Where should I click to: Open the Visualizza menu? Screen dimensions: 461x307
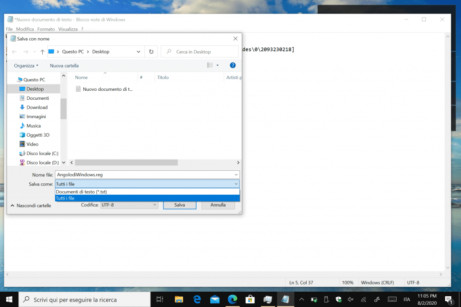[x=68, y=29]
